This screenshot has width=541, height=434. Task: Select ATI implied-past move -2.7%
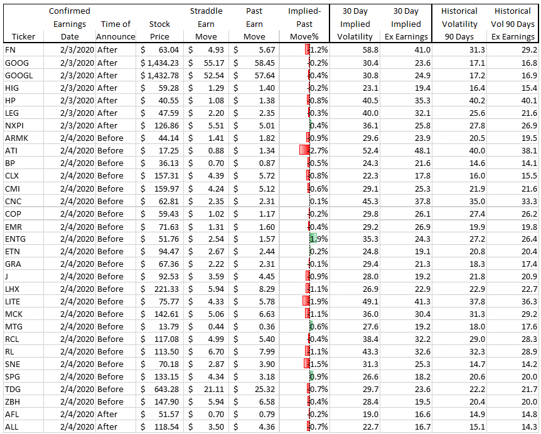click(304, 151)
